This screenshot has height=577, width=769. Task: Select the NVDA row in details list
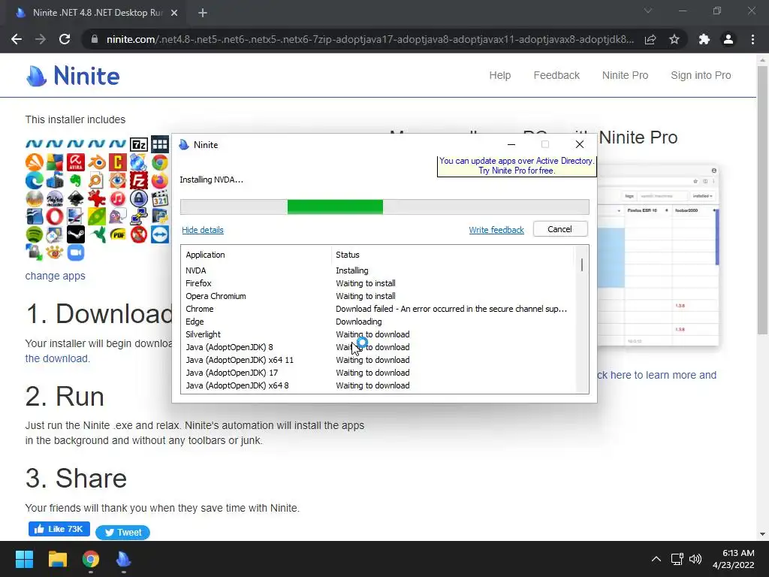[377, 270]
